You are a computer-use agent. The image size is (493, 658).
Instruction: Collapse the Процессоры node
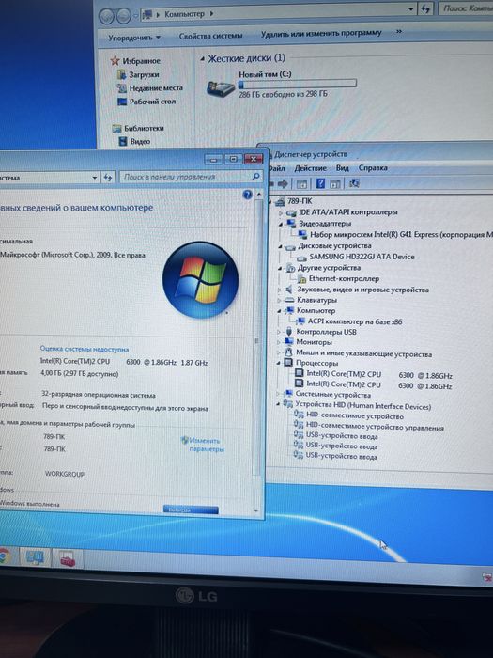coord(278,364)
